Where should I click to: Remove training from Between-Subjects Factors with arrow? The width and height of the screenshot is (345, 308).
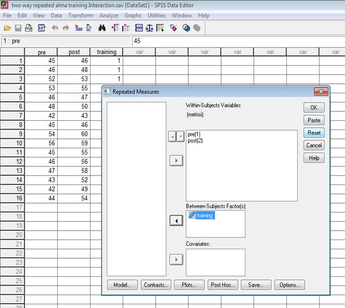pos(176,221)
